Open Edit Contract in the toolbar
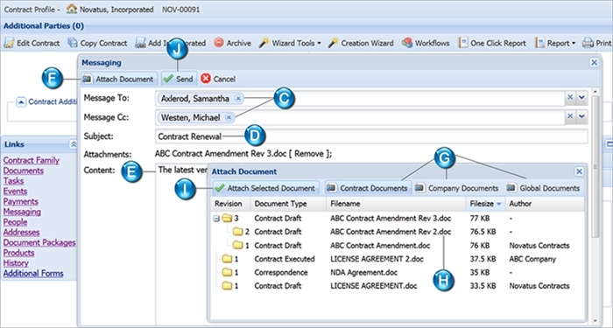This screenshot has width=613, height=328. [x=32, y=43]
